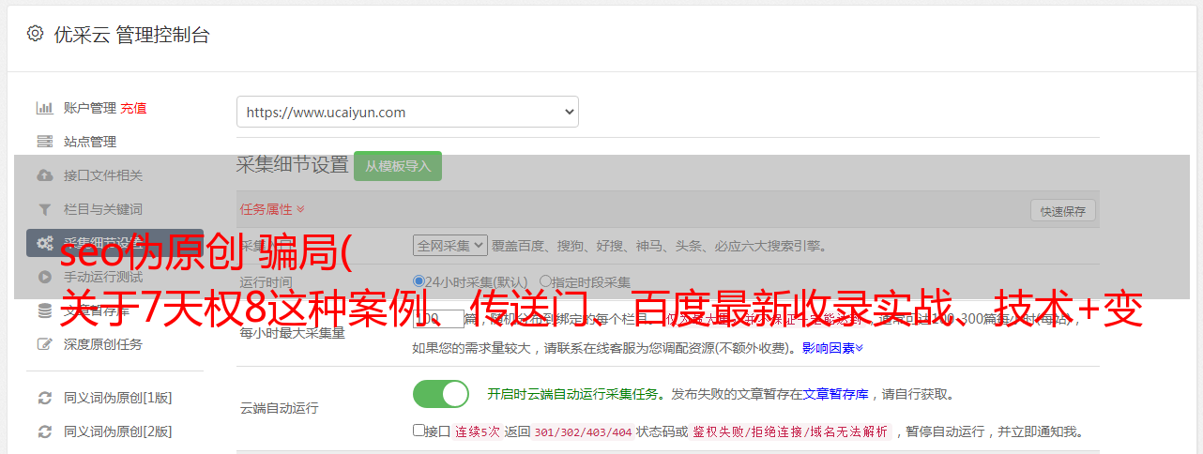This screenshot has height=454, width=1203.
Task: Click the database icon for 文章暂存库
Action: [44, 310]
